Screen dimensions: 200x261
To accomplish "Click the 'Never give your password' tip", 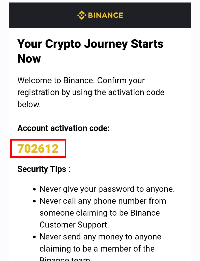I will 107,189.
